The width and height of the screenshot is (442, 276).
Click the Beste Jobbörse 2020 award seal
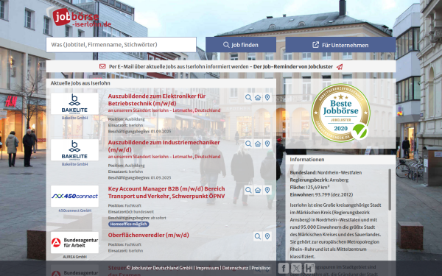pos(341,113)
